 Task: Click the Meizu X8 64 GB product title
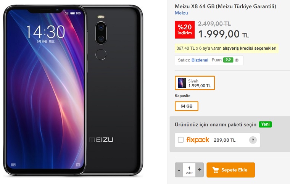[x=225, y=6]
